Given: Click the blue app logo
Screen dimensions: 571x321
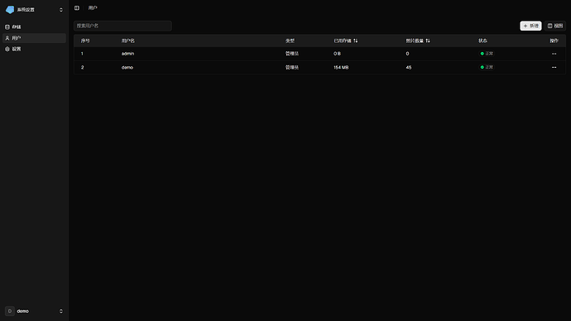Looking at the screenshot, I should pos(10,9).
